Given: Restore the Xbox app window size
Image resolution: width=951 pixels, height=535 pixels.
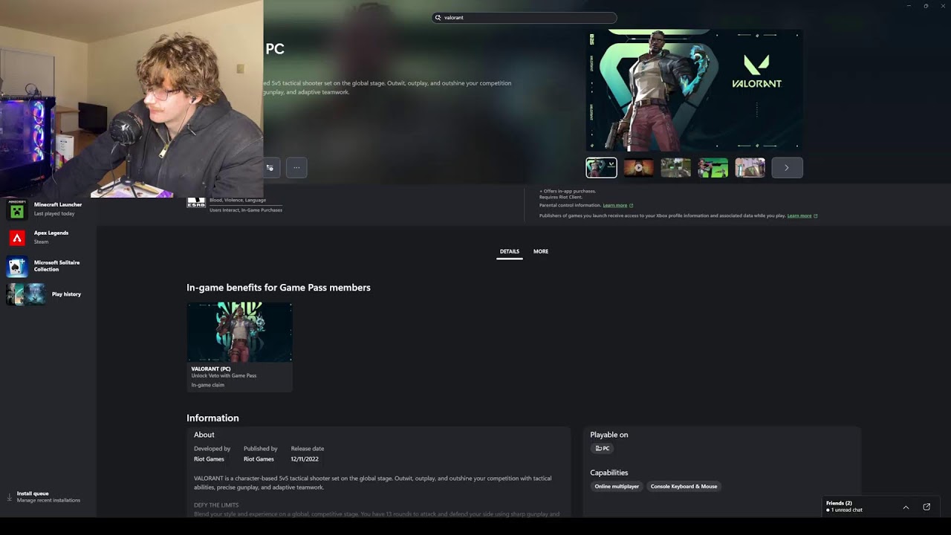Looking at the screenshot, I should coord(926,6).
